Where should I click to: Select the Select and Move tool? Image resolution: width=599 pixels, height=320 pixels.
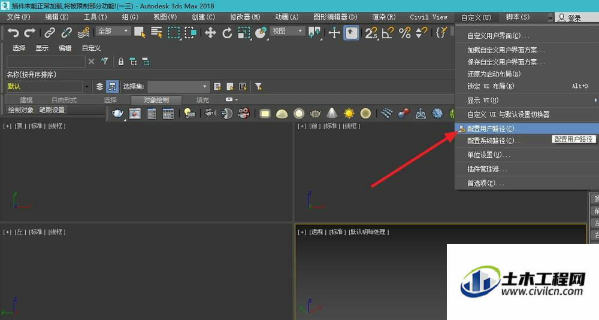(x=210, y=33)
